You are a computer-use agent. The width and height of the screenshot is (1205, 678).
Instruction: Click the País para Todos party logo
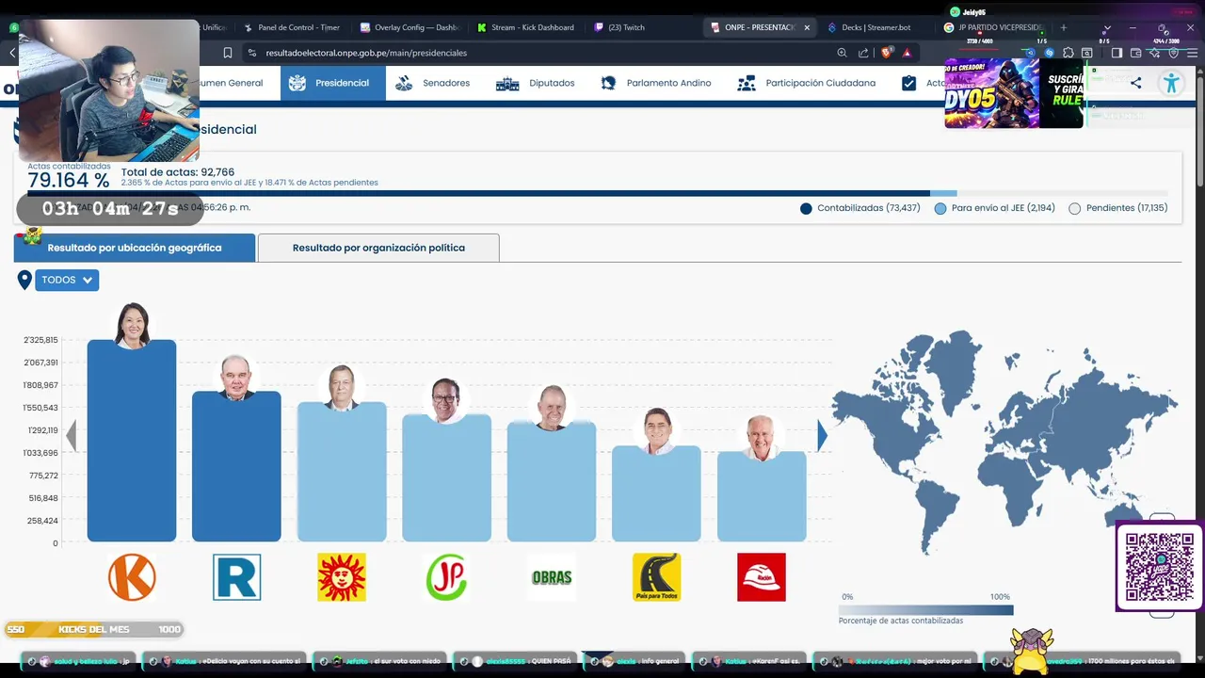pos(656,577)
